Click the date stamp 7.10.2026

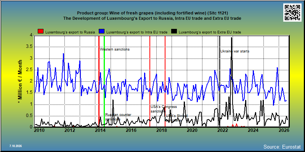click(x=16, y=146)
